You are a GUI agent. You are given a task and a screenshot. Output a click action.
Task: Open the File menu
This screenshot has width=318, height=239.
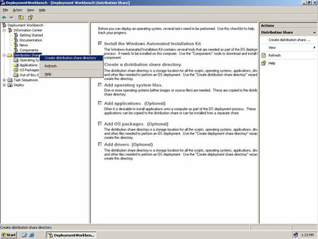point(5,10)
